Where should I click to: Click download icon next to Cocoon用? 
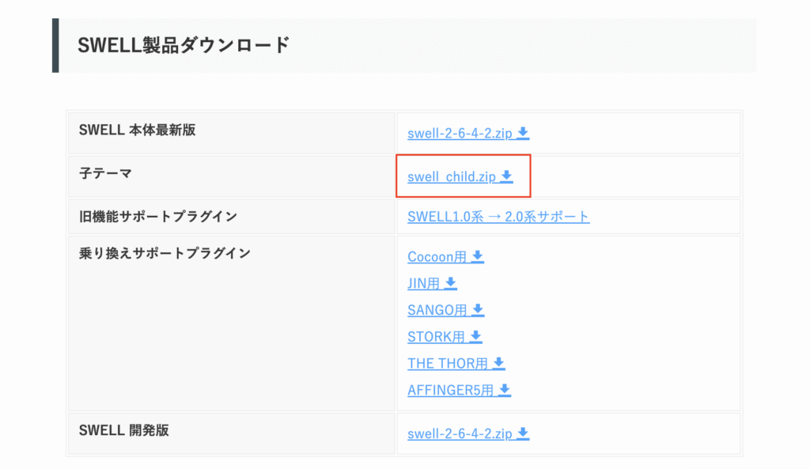[478, 257]
